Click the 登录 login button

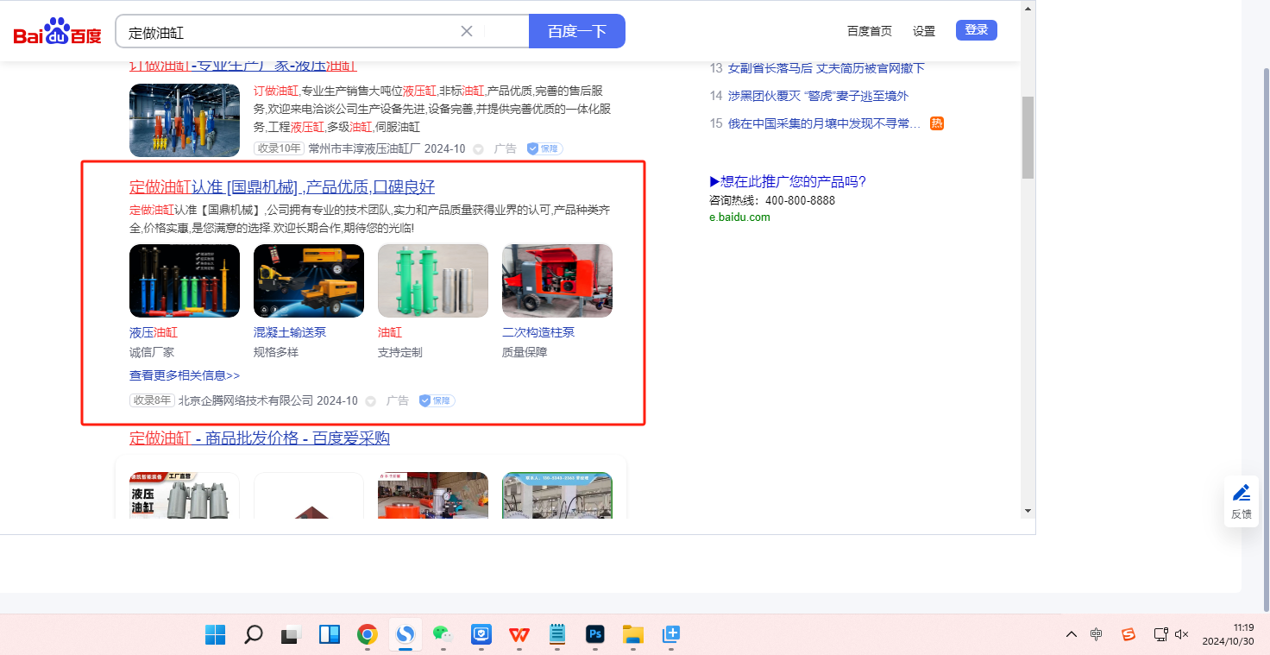point(977,30)
